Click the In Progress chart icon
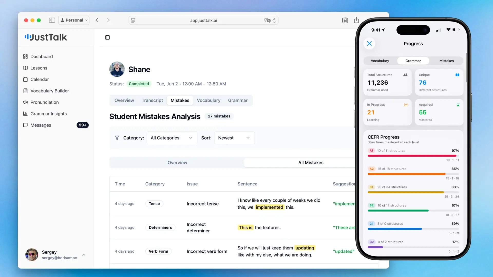This screenshot has width=493, height=277. click(406, 105)
